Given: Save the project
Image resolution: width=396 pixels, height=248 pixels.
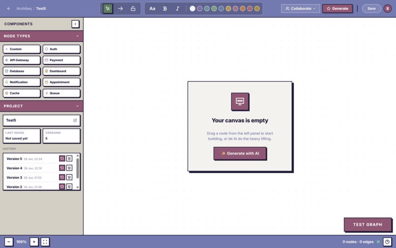Looking at the screenshot, I should [x=371, y=8].
